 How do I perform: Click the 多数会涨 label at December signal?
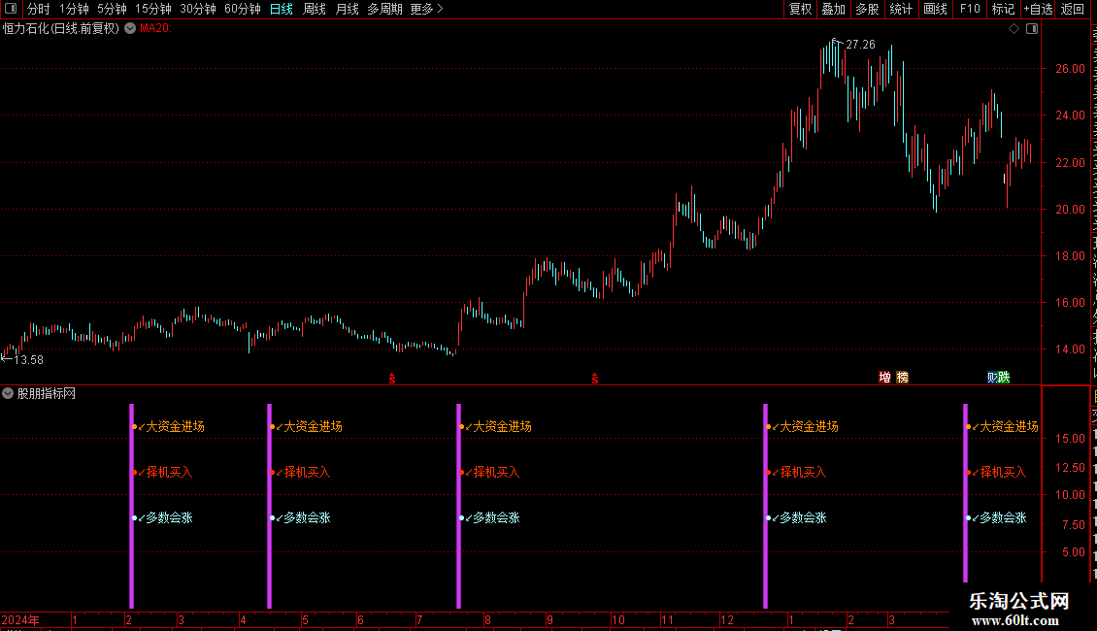(x=803, y=517)
